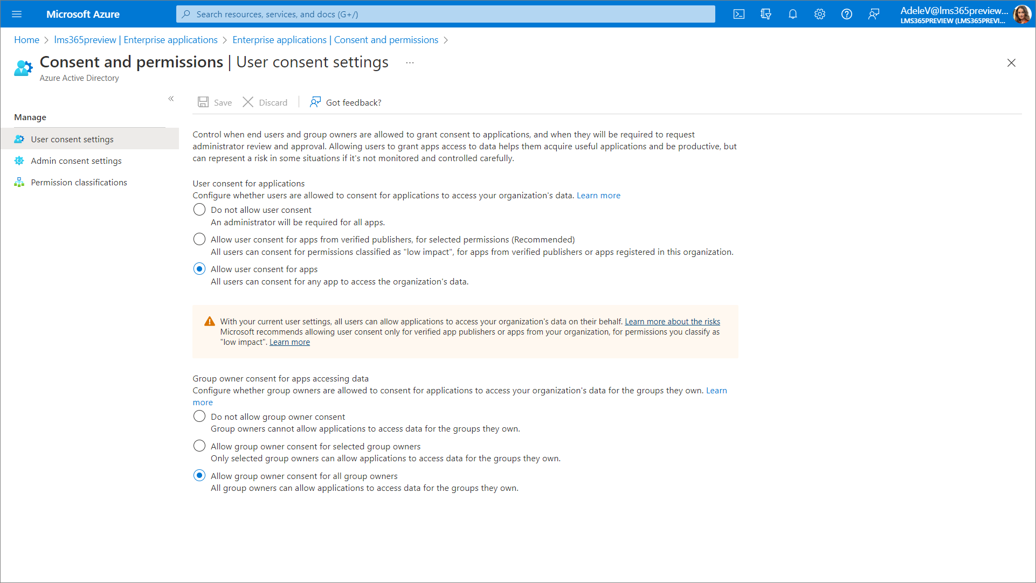Screen dimensions: 1036x583
Task: Open the hamburger portal menu
Action: pyautogui.click(x=17, y=15)
